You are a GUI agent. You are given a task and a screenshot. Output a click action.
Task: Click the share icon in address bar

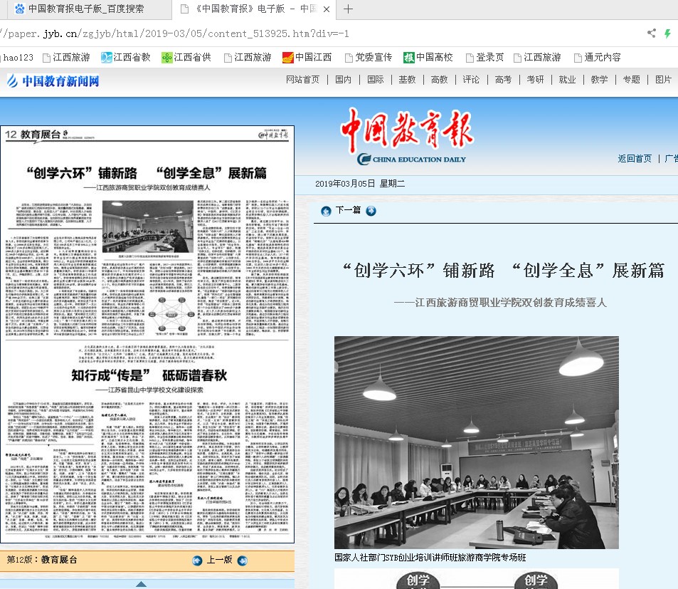(651, 33)
